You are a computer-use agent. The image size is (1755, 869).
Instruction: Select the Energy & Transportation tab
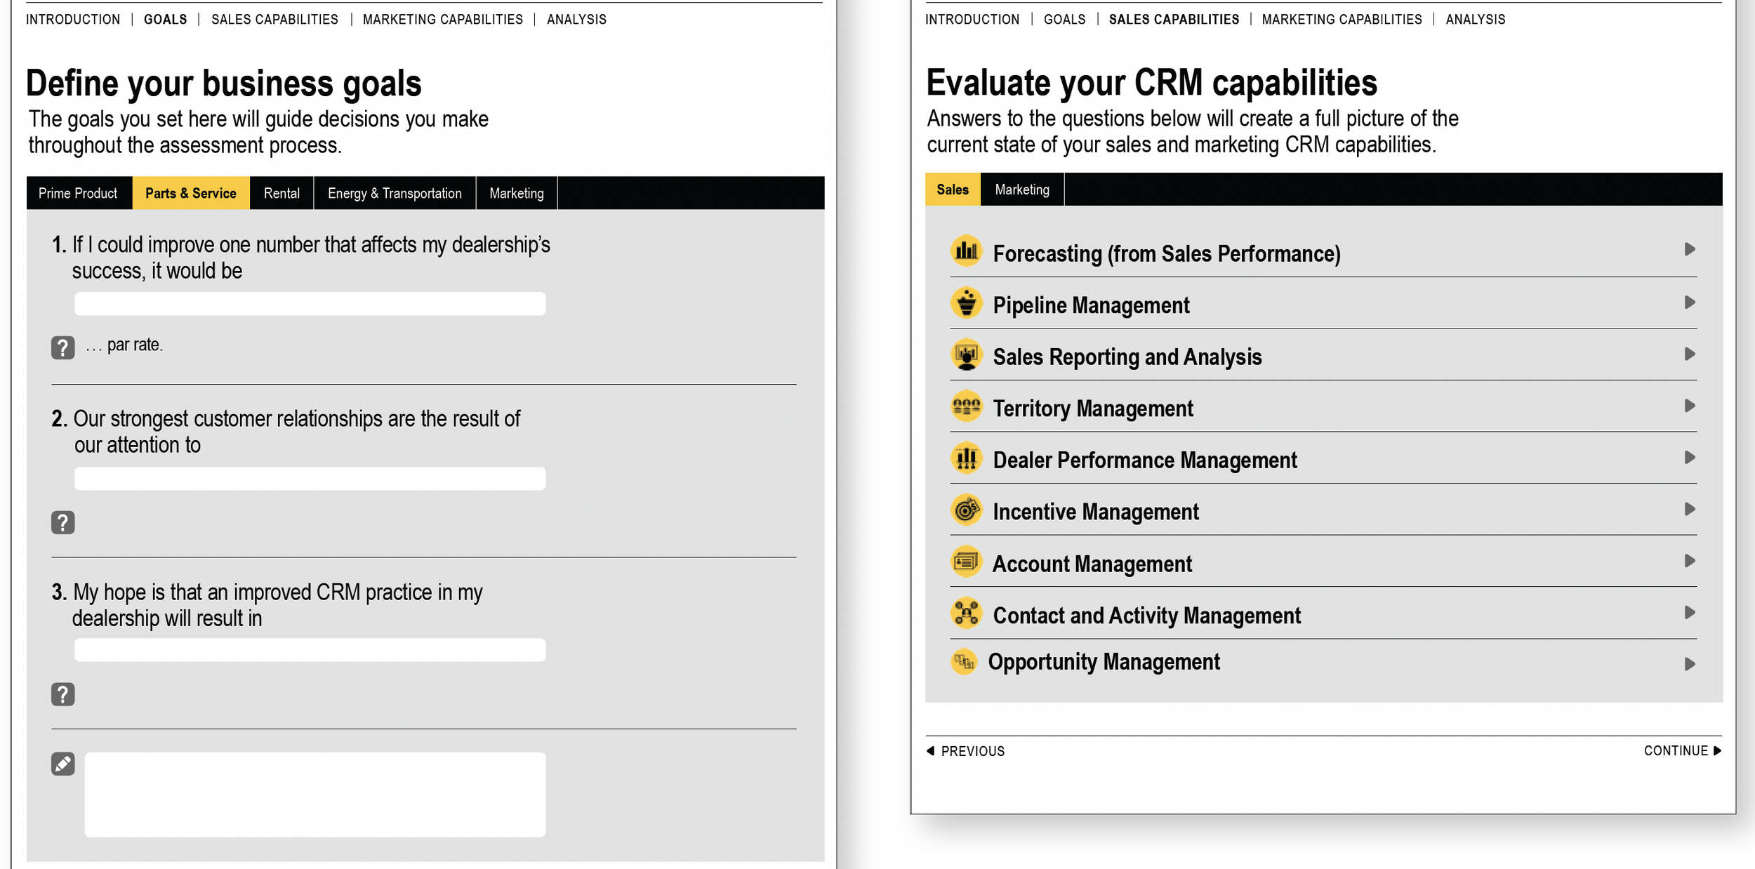pyautogui.click(x=395, y=193)
